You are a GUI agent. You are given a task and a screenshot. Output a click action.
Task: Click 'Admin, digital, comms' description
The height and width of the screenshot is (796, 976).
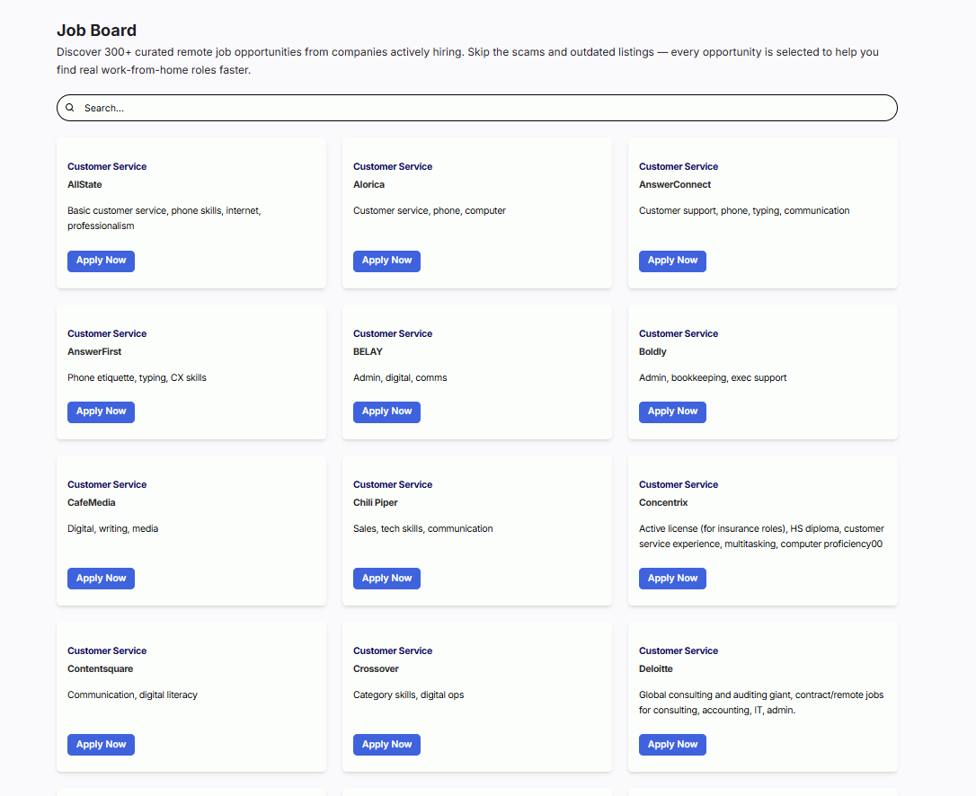pos(400,377)
